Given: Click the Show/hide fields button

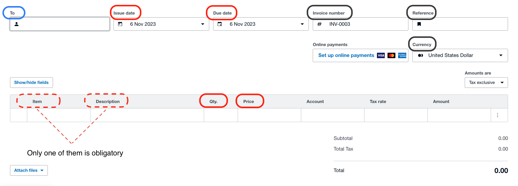Looking at the screenshot, I should tap(31, 82).
